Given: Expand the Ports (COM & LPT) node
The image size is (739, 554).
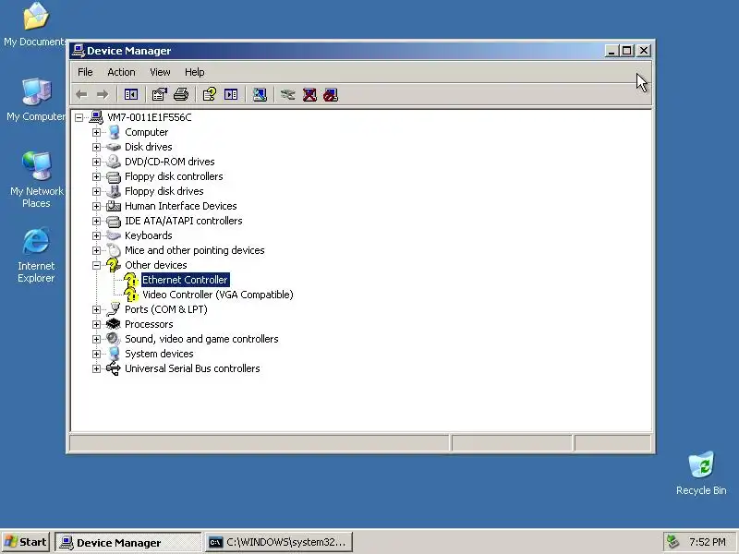Looking at the screenshot, I should (x=97, y=309).
